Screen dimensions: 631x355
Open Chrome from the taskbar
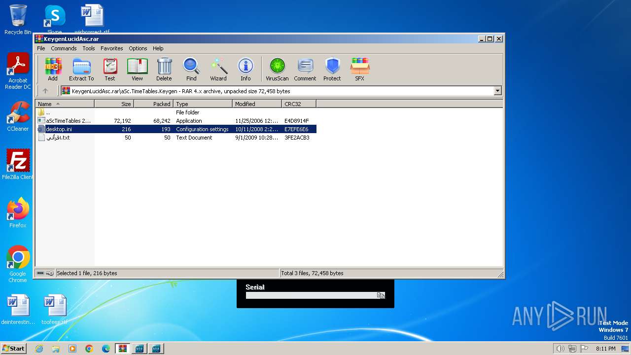(x=89, y=349)
